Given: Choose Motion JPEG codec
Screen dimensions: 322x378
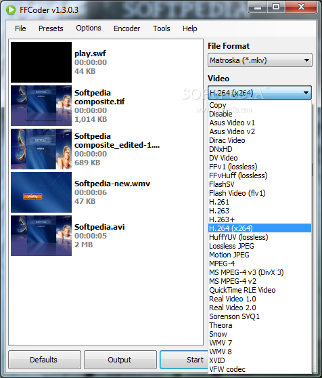Looking at the screenshot, I should pyautogui.click(x=260, y=255).
